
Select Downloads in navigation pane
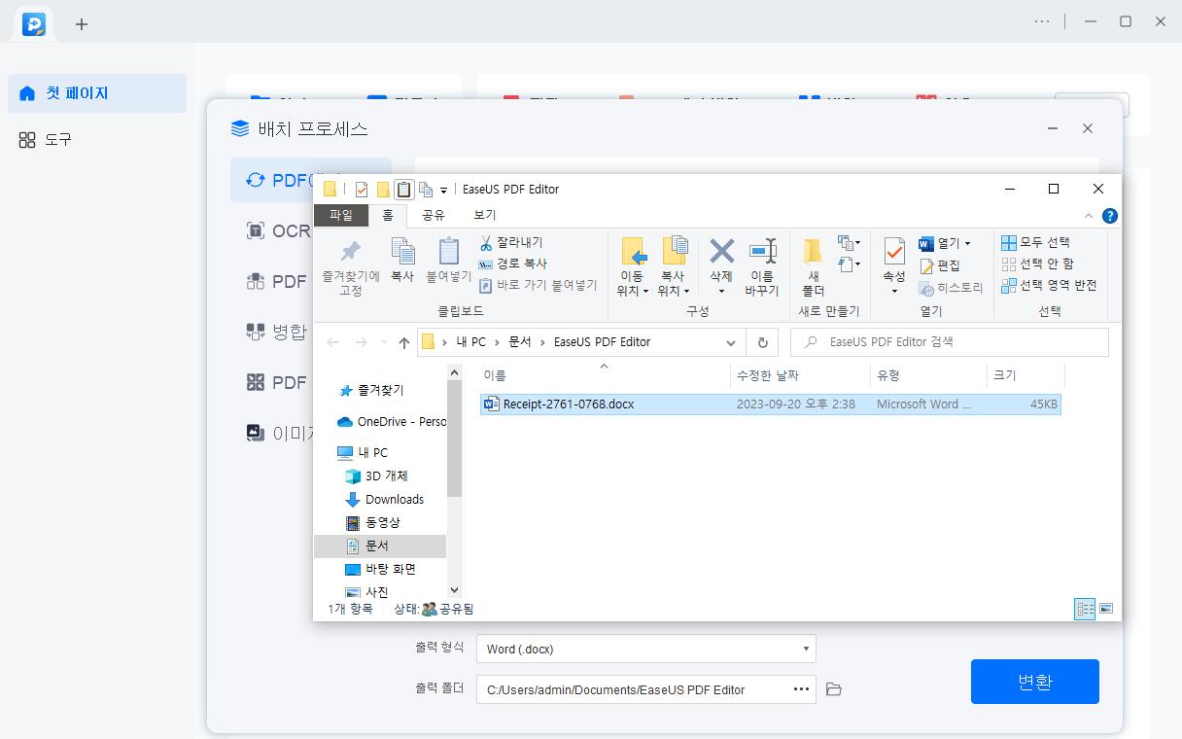click(385, 499)
